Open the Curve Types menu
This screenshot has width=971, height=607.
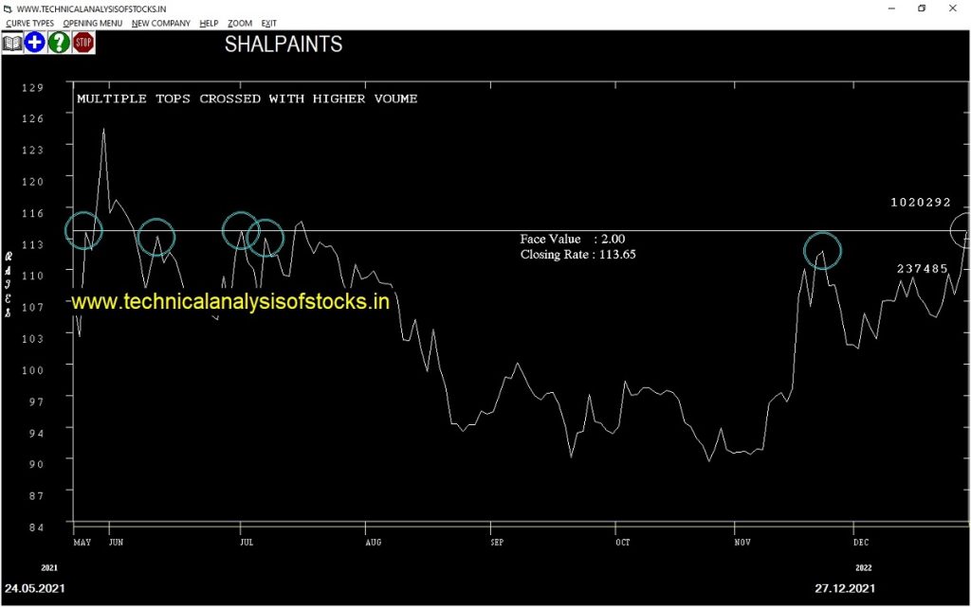(x=30, y=23)
